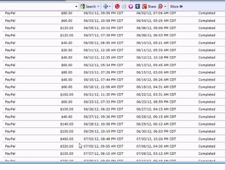This screenshot has width=225, height=170.
Task: Click inside the toolbar search input field
Action: pyautogui.click(x=37, y=7)
